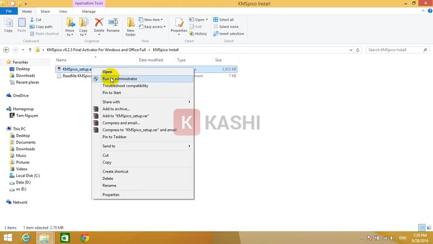Open the File tab
The height and width of the screenshot is (244, 433).
click(x=9, y=11)
